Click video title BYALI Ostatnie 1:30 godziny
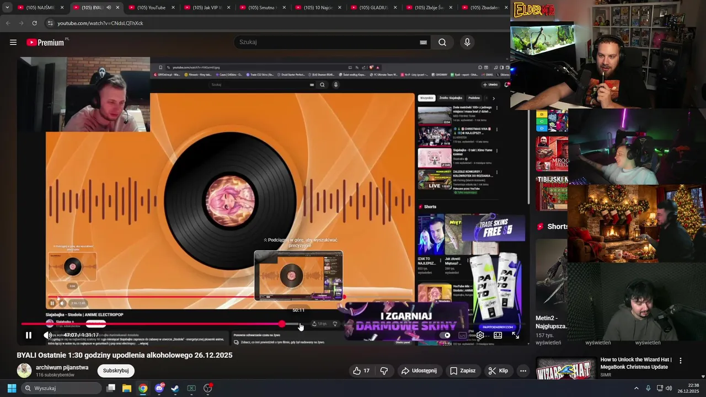The width and height of the screenshot is (706, 397). [x=125, y=355]
